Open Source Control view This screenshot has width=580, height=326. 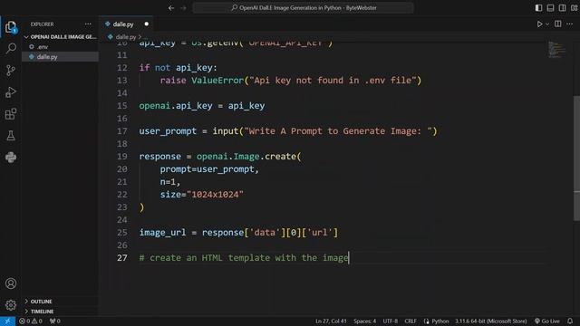pos(11,71)
